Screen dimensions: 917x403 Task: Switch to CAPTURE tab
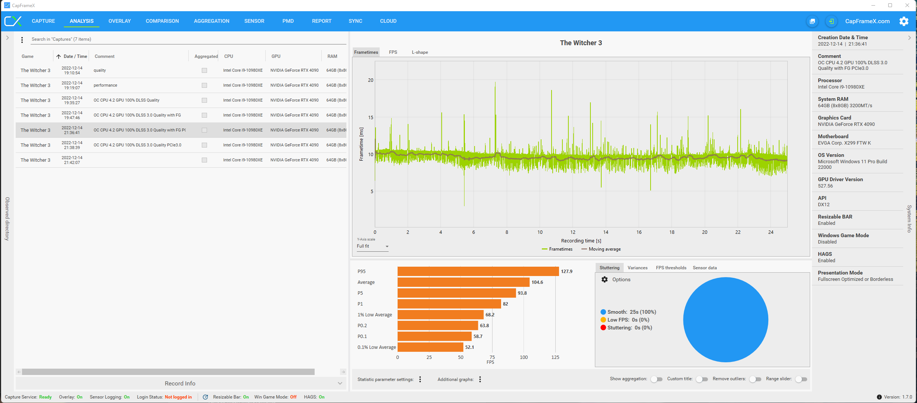[x=43, y=21]
